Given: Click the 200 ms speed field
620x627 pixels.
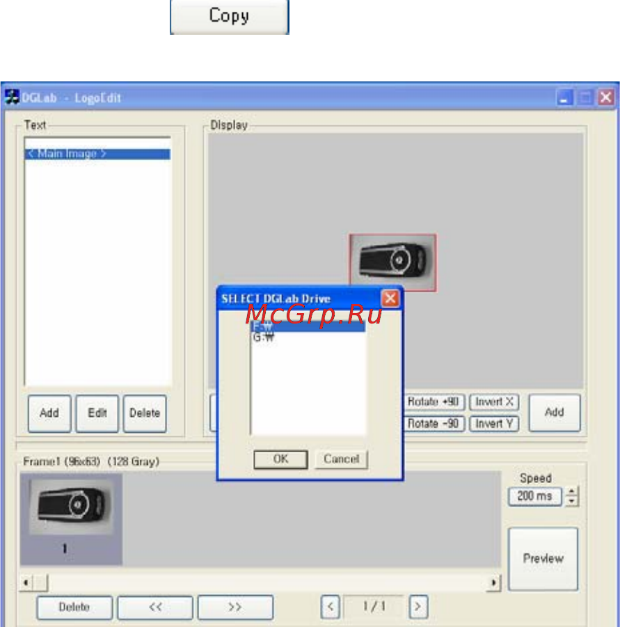Looking at the screenshot, I should click(x=534, y=496).
